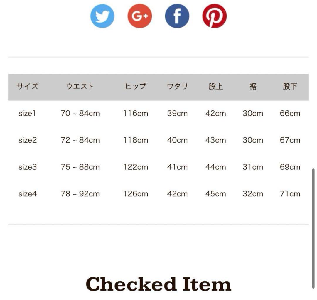Click the 裾 column header
The image size is (317, 300).
(253, 87)
